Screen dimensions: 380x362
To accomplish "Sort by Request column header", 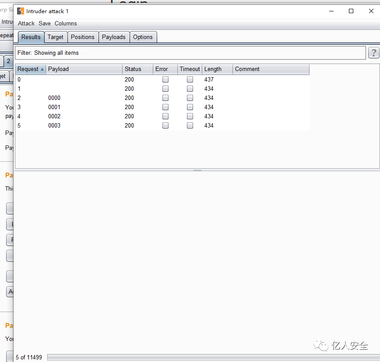I will point(31,69).
